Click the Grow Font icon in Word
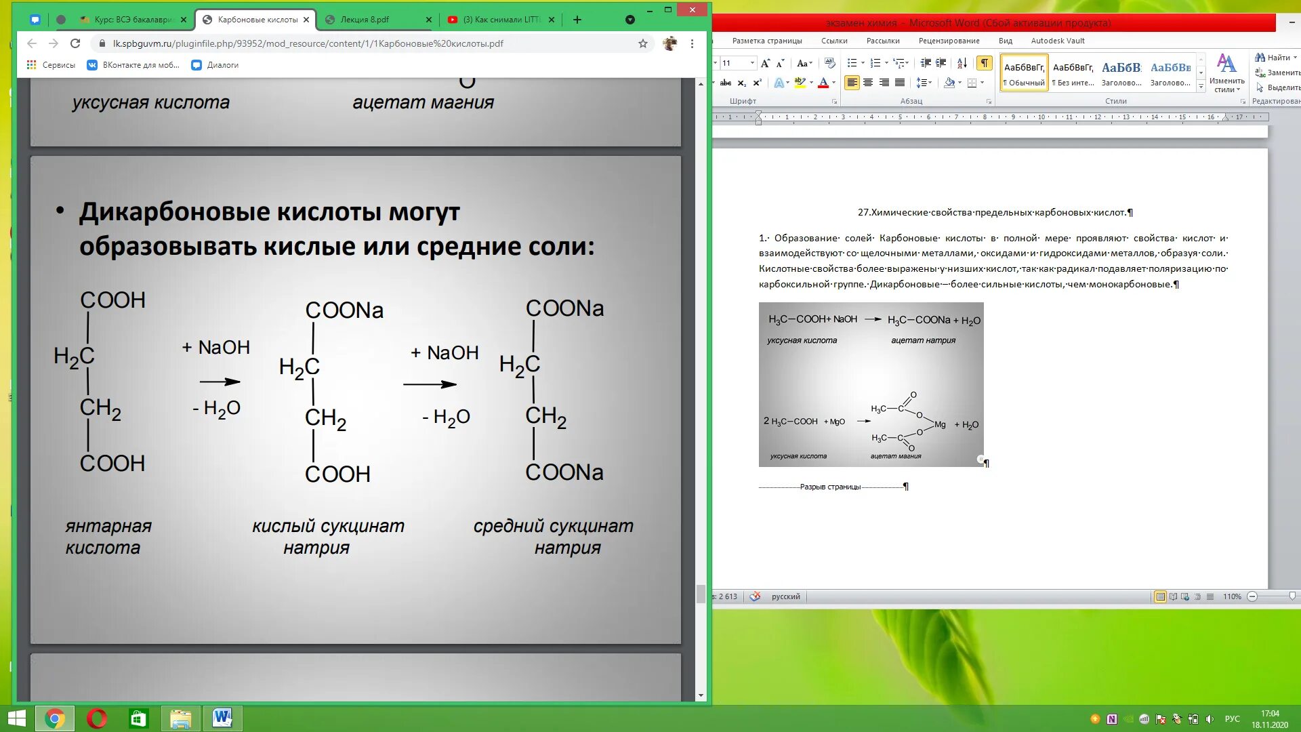 click(x=765, y=63)
